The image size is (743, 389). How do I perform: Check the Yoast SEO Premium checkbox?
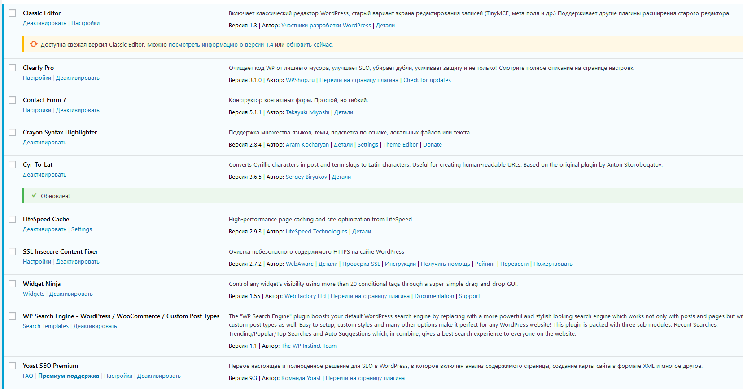[12, 366]
